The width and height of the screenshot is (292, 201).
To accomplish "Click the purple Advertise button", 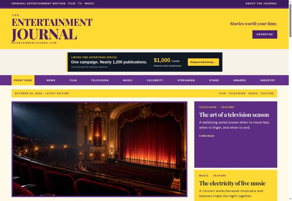I will pos(265,34).
